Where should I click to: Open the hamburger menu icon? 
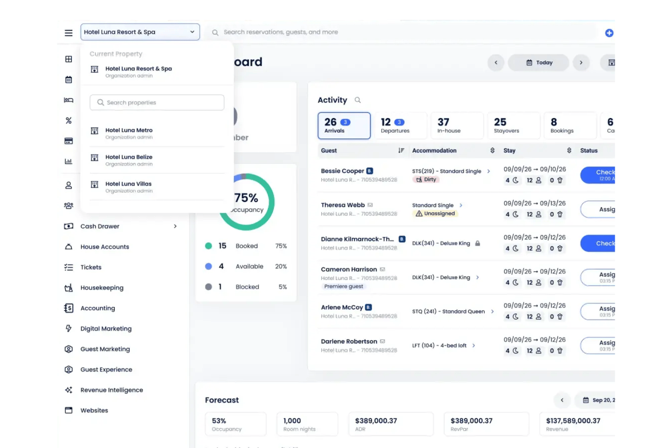pyautogui.click(x=69, y=33)
